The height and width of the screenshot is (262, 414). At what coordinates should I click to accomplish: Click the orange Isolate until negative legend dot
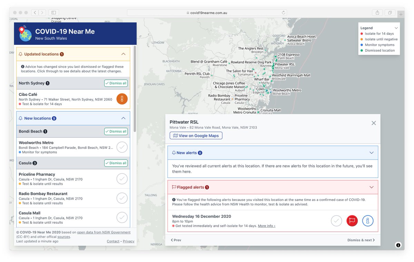[x=362, y=39]
